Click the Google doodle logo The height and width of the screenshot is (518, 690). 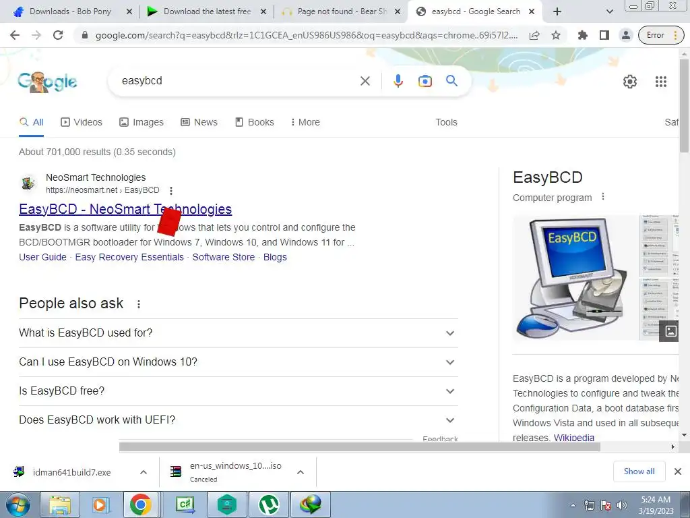click(47, 82)
